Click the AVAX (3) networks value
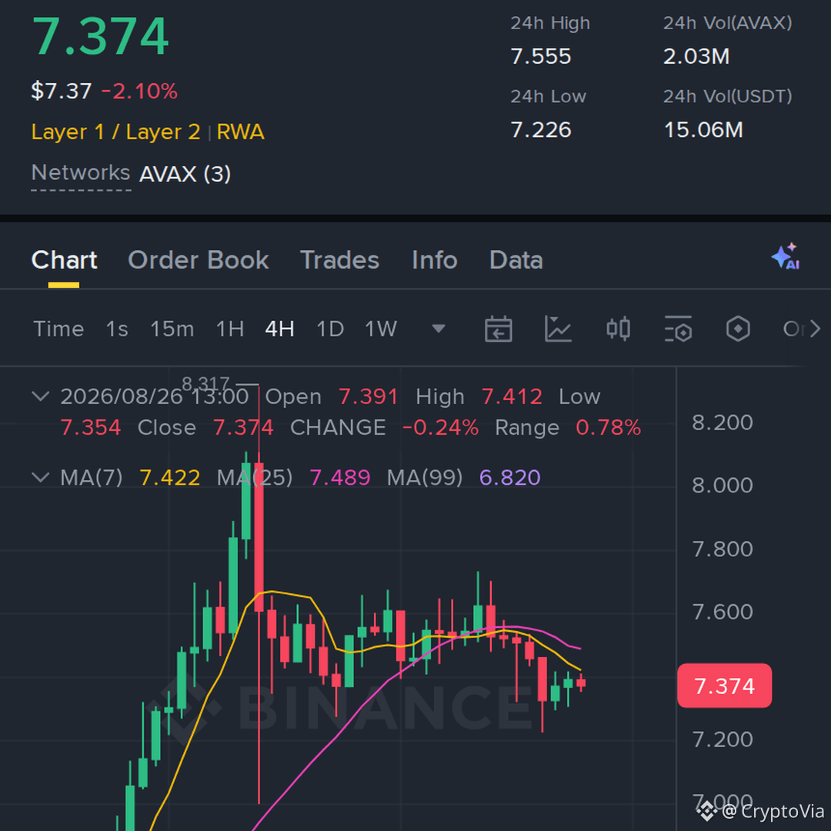 click(185, 174)
